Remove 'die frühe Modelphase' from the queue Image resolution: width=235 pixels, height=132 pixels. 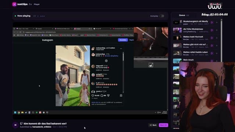(217, 30)
